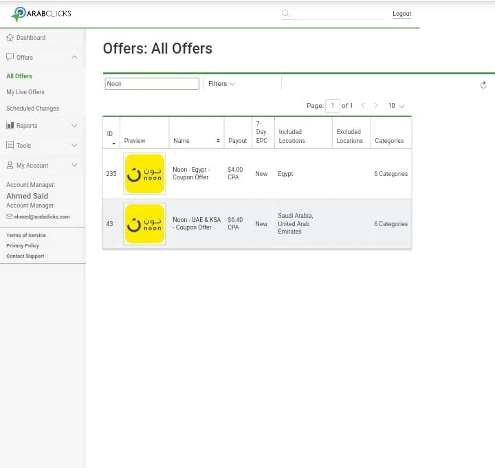
Task: Click ahmed@arabclicks.com email link
Action: coord(42,216)
